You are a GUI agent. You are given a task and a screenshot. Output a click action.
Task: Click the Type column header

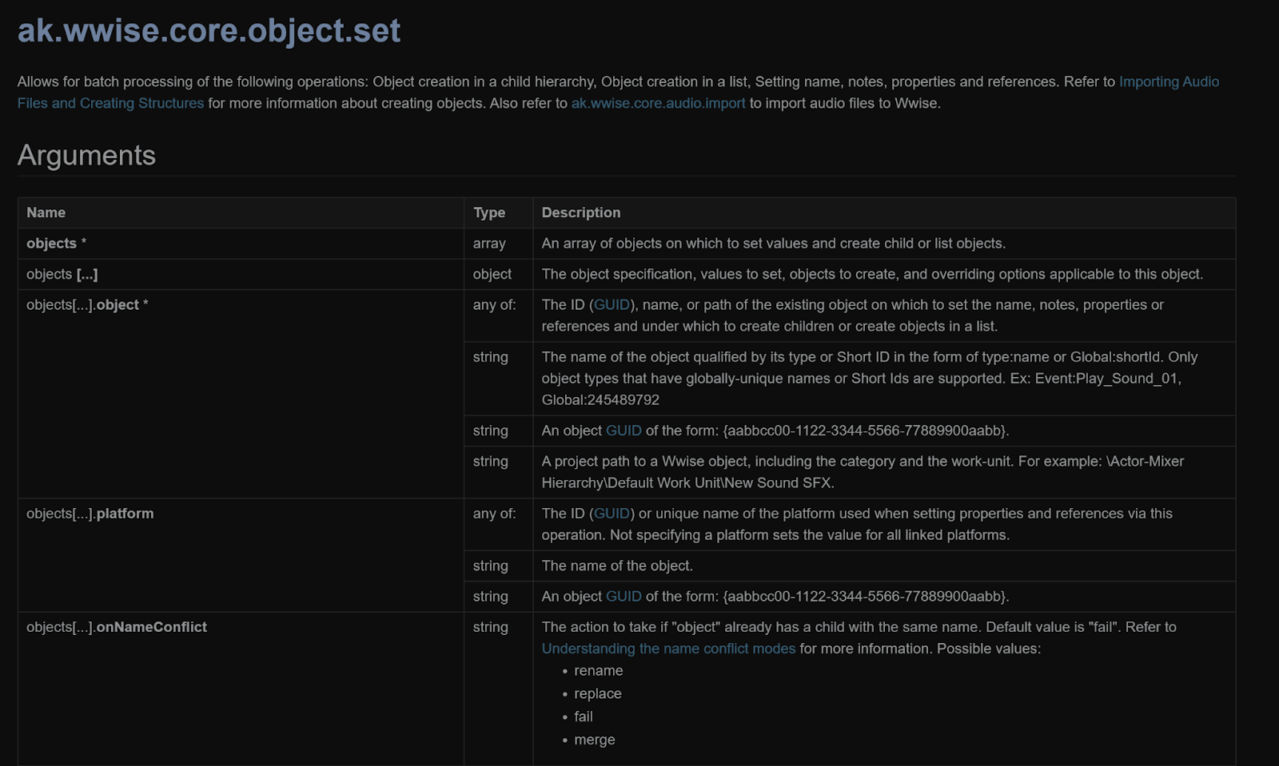pos(488,212)
